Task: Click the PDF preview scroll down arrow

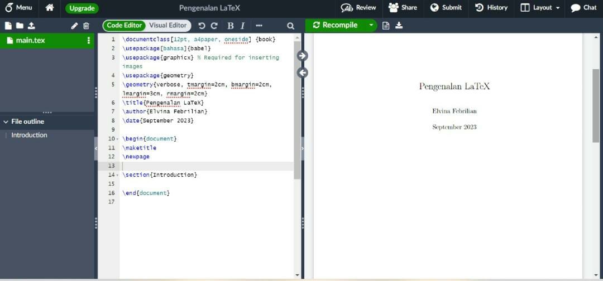Action: pyautogui.click(x=596, y=275)
